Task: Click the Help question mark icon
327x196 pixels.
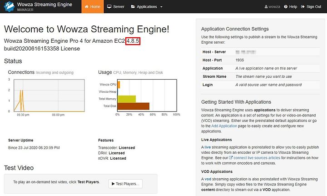Action: [286, 7]
